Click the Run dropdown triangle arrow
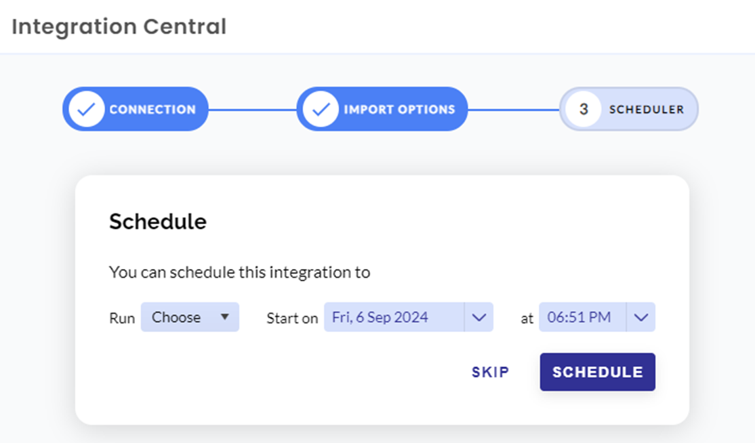755x443 pixels. coord(224,317)
